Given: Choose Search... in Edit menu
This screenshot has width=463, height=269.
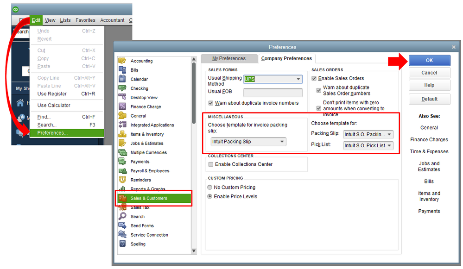Looking at the screenshot, I should [67, 125].
